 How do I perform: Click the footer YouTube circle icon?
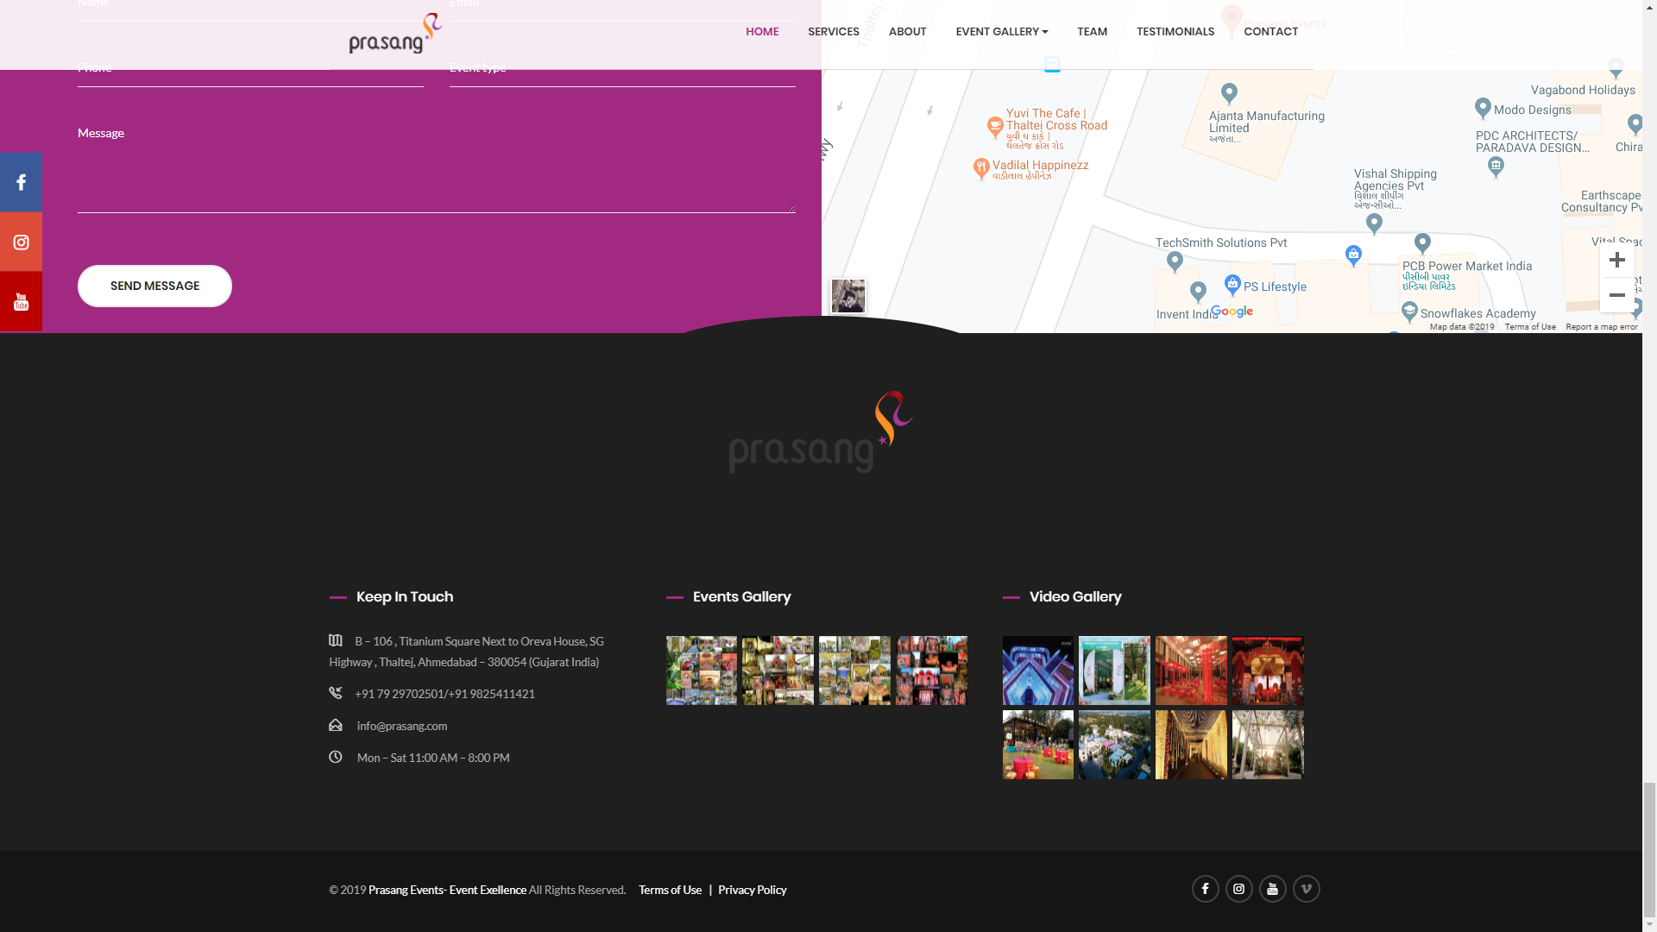click(1272, 889)
